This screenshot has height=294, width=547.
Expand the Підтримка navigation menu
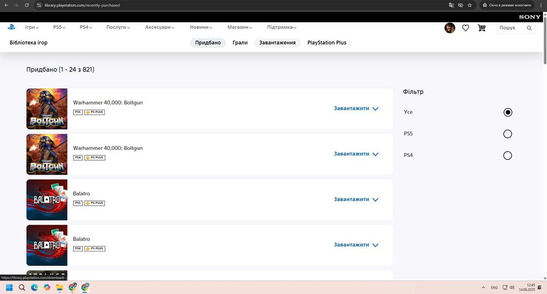point(282,27)
